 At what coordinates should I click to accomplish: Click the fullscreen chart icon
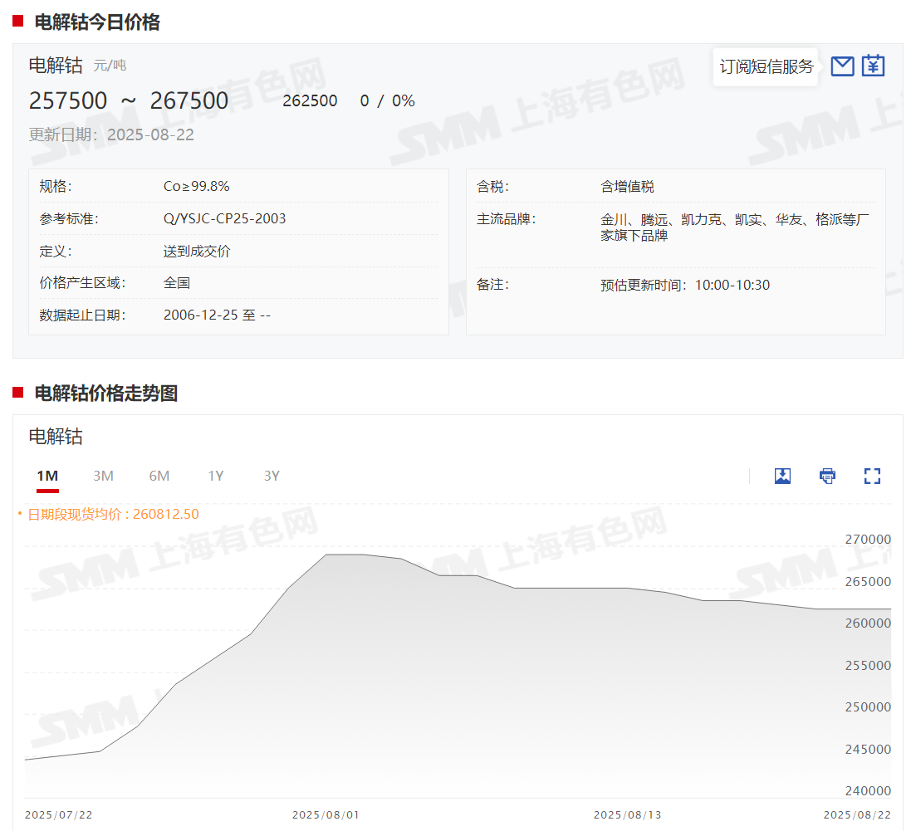click(x=872, y=476)
